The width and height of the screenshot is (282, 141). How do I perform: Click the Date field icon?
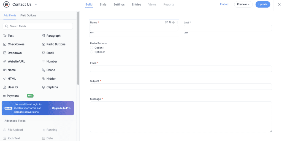coord(44,138)
